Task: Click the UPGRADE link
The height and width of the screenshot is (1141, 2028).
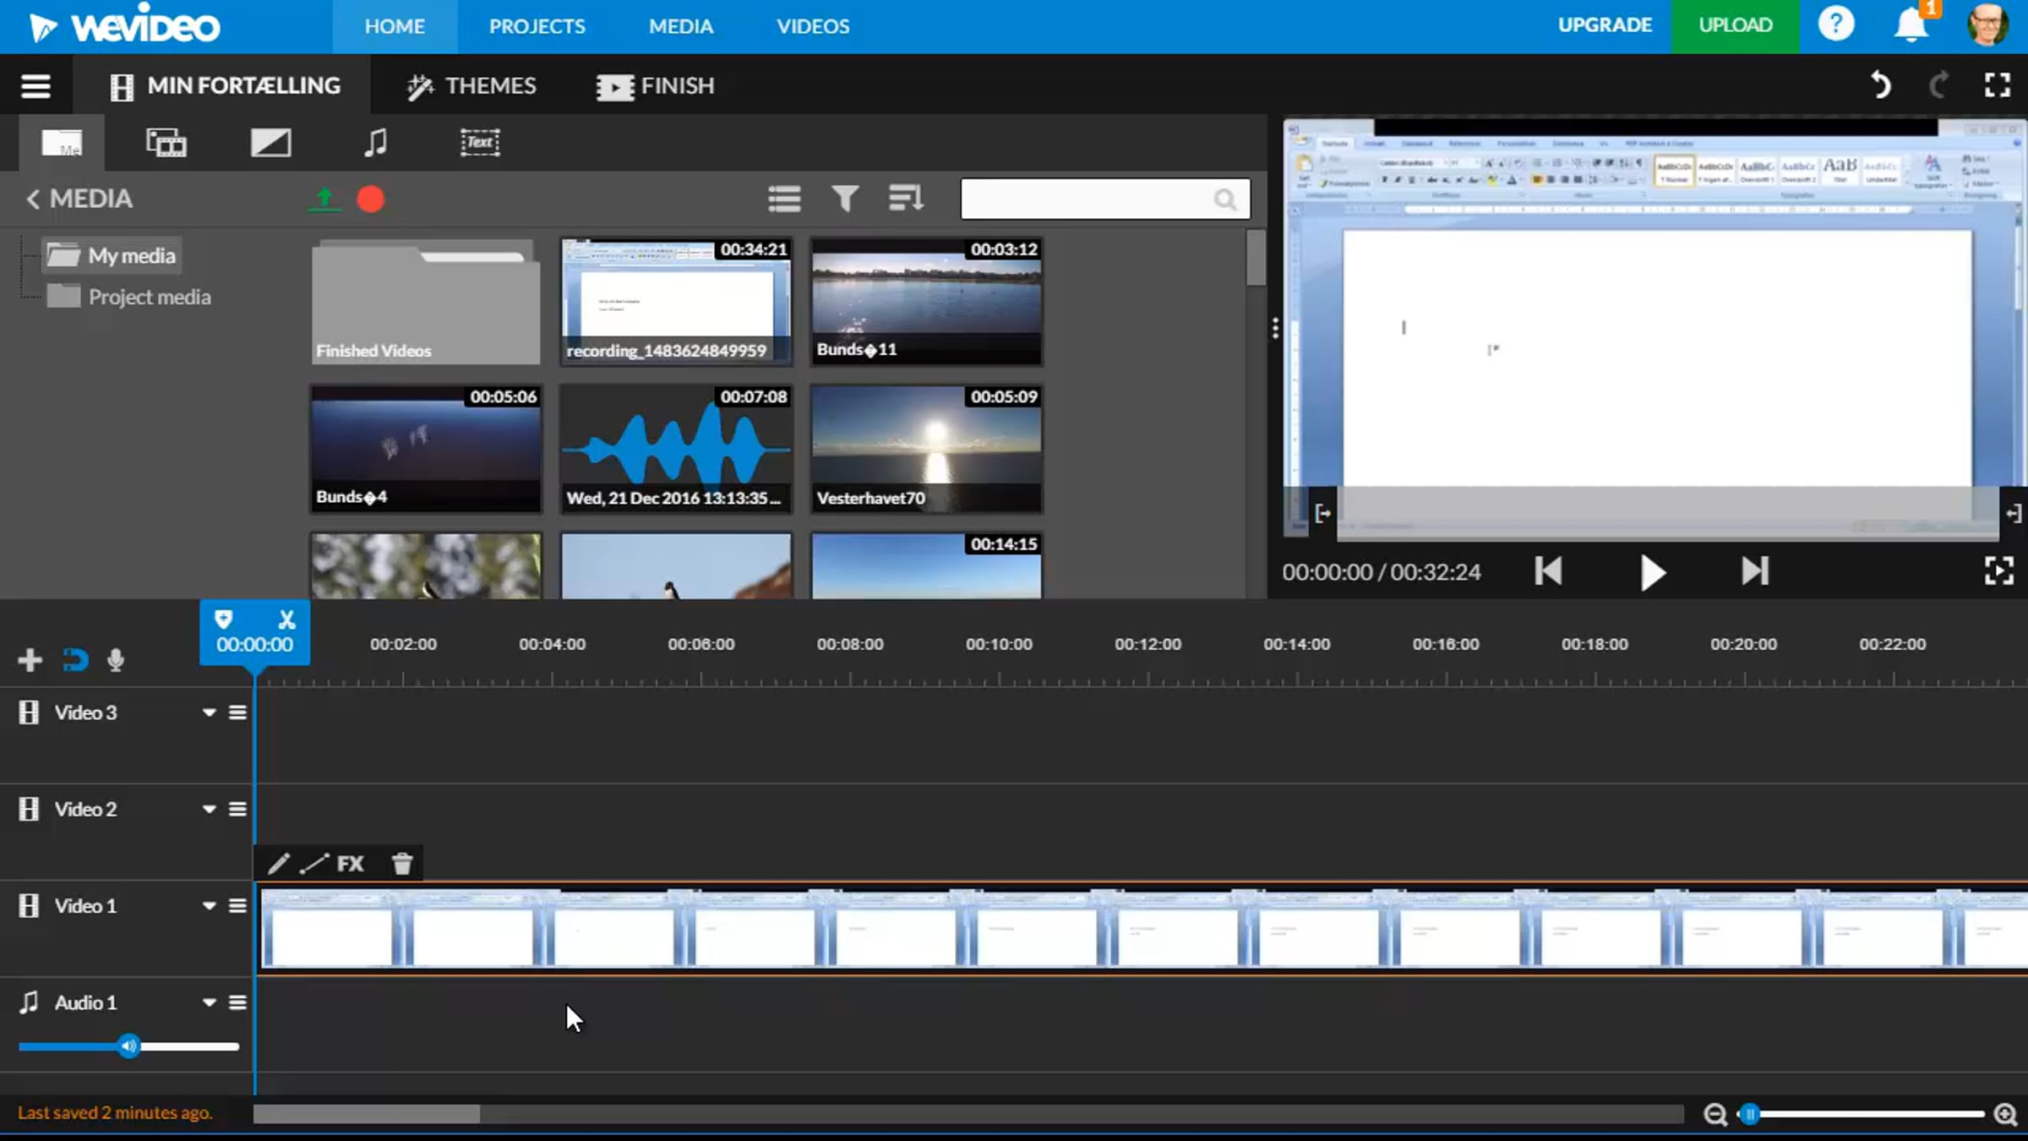Action: pos(1605,25)
